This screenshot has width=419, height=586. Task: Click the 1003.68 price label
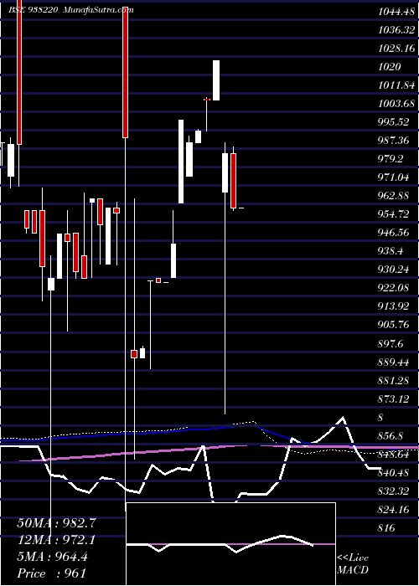(x=396, y=104)
